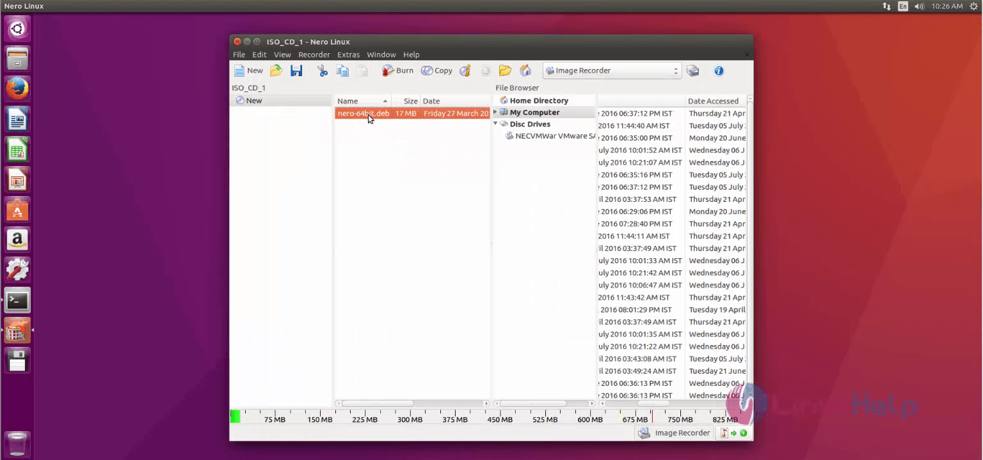The width and height of the screenshot is (983, 460).
Task: Click the Friday 27 March date cell
Action: click(456, 113)
